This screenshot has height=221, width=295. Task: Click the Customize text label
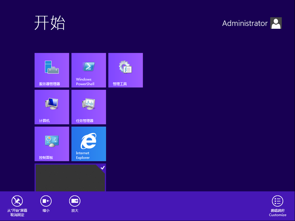277,215
